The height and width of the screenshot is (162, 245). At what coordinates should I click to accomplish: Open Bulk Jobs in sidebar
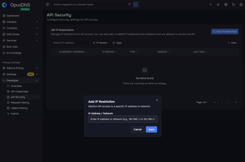coord(20,47)
